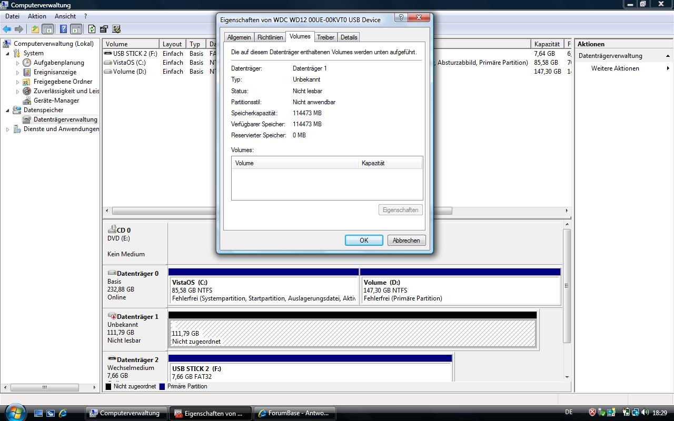Select the Volume (D:) row in the volume list
The height and width of the screenshot is (421, 674).
pyautogui.click(x=130, y=72)
